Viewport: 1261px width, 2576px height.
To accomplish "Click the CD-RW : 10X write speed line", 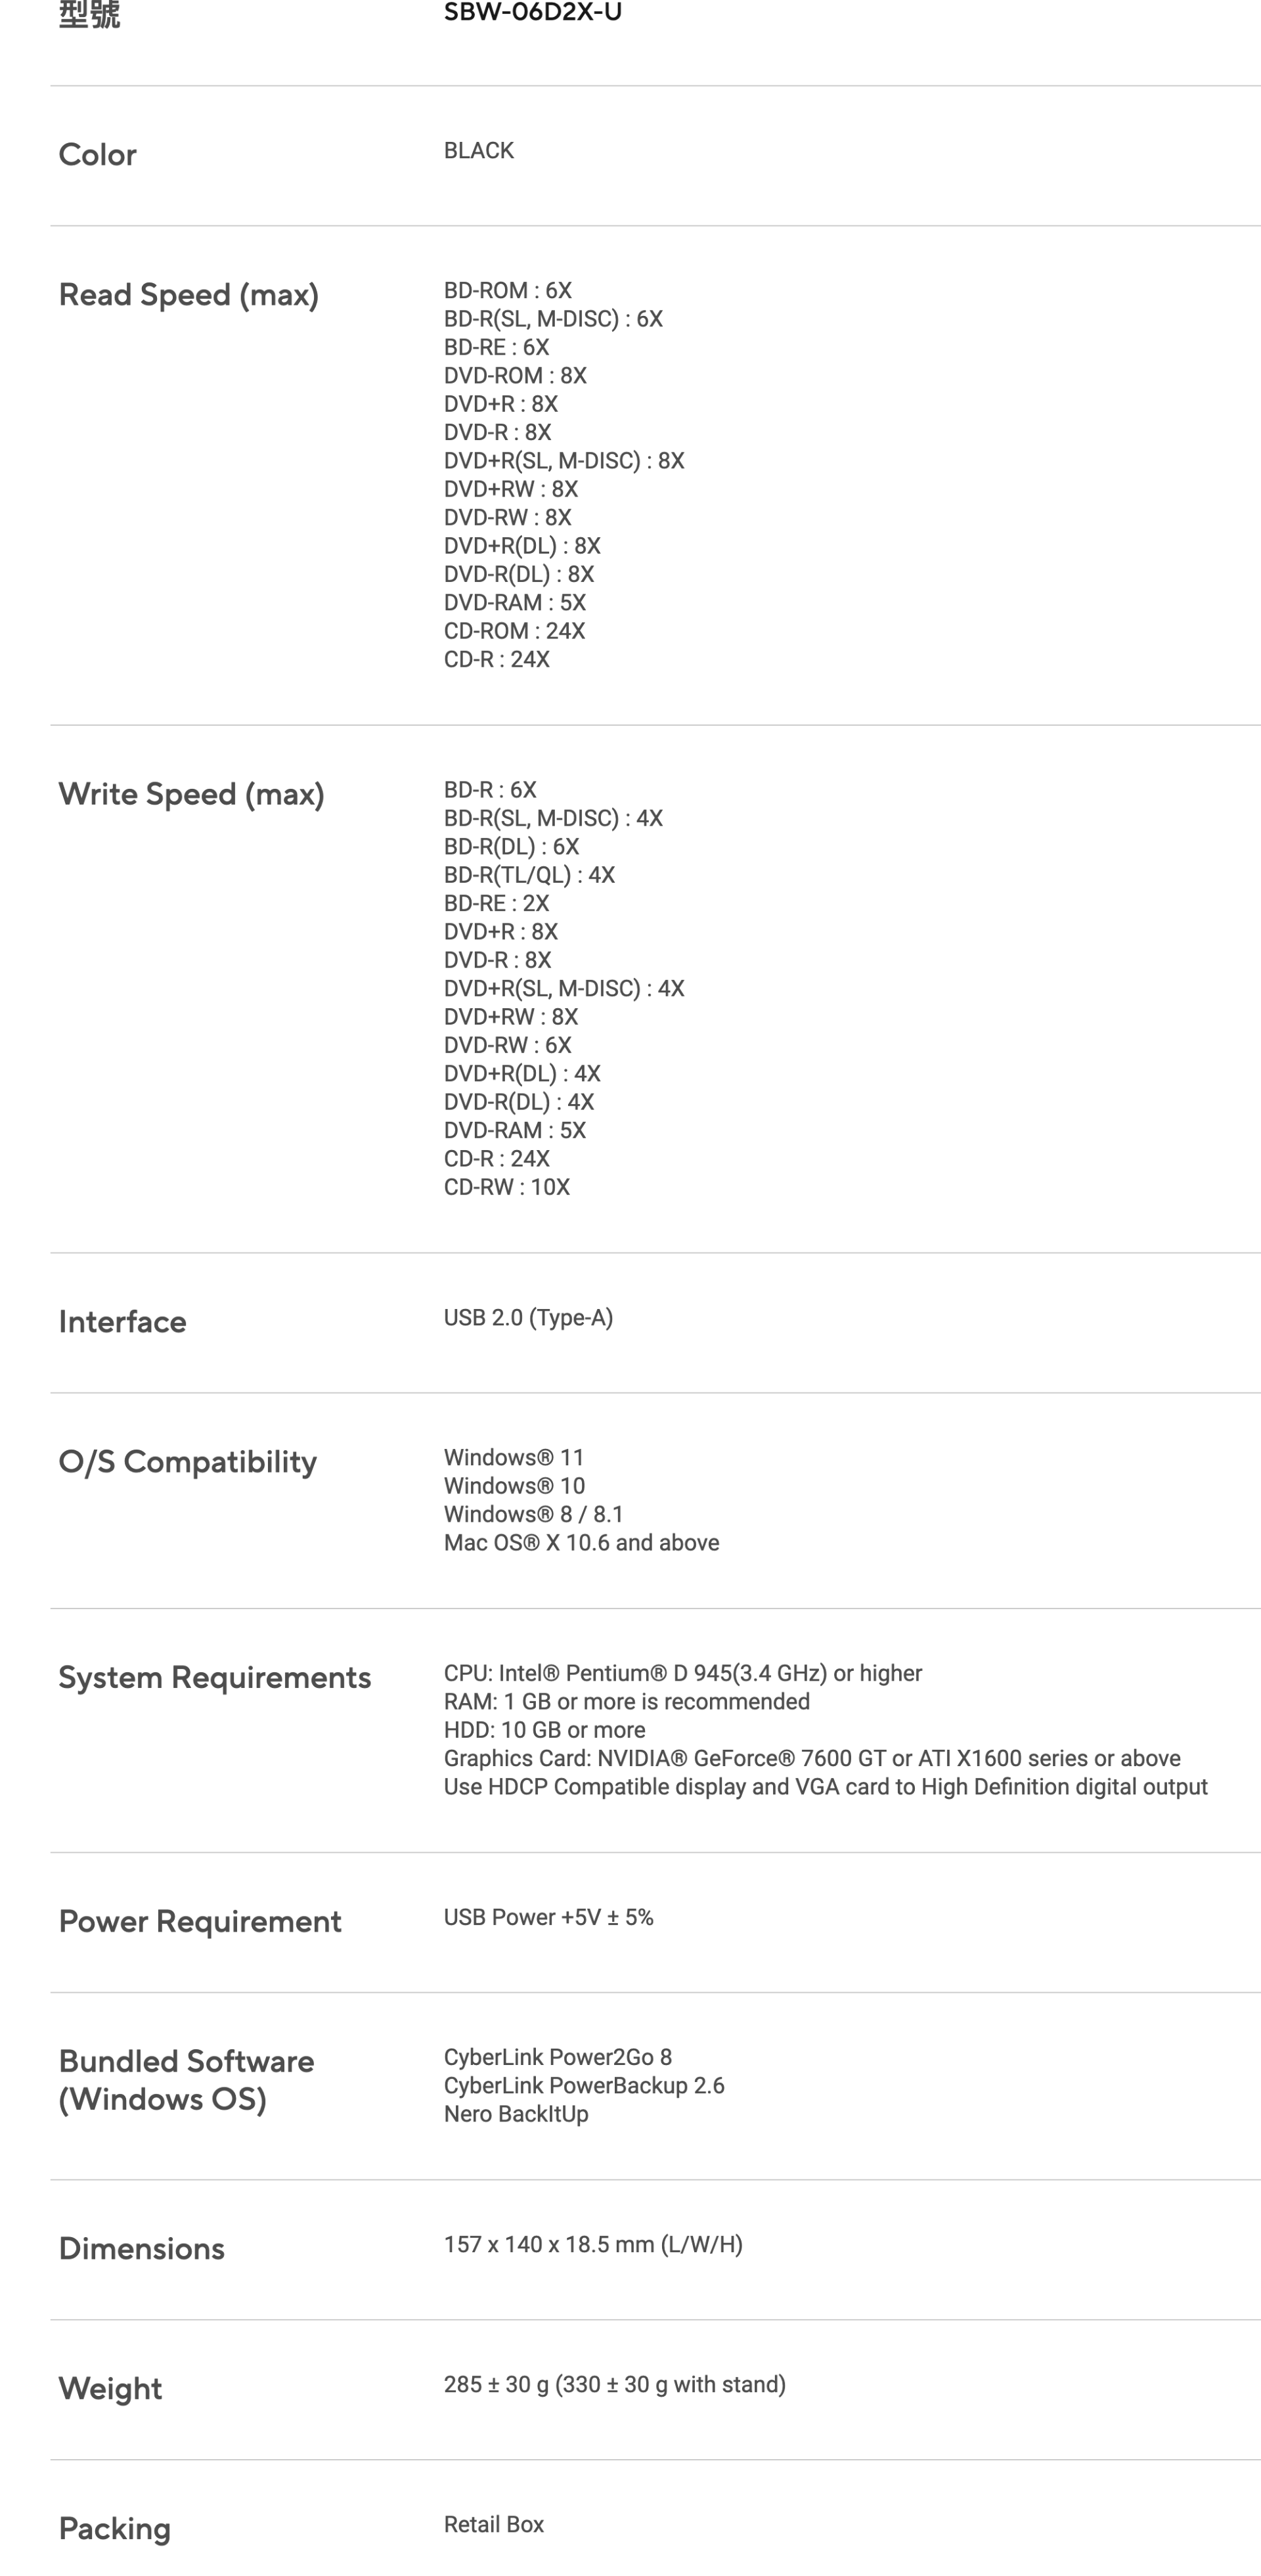I will 506,1187.
